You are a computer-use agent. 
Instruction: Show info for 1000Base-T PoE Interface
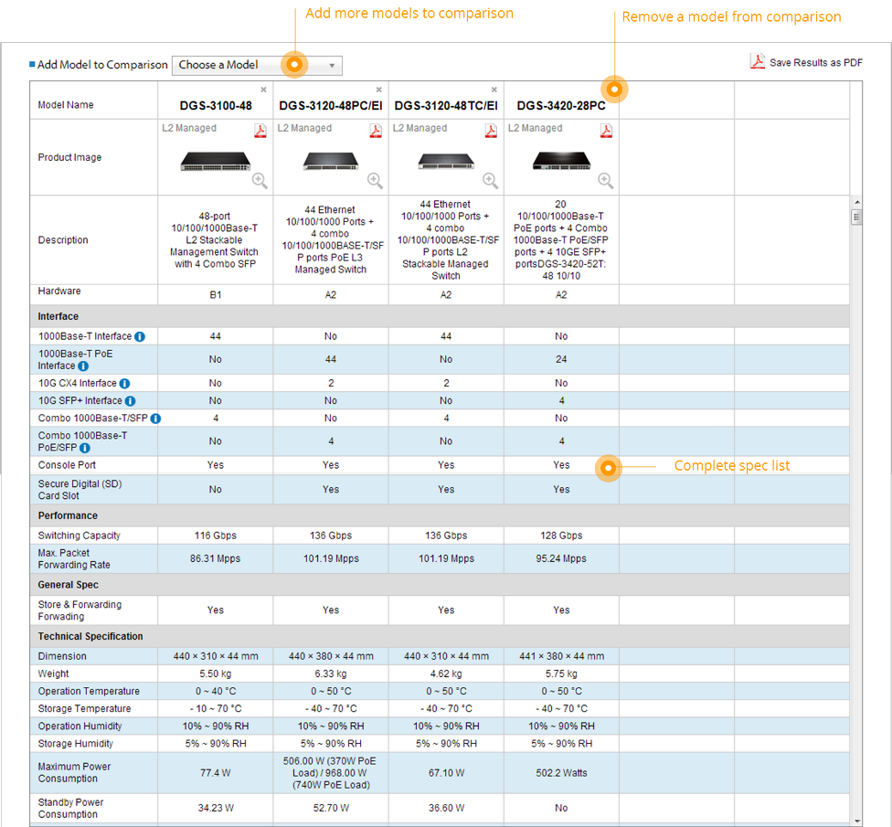click(83, 366)
